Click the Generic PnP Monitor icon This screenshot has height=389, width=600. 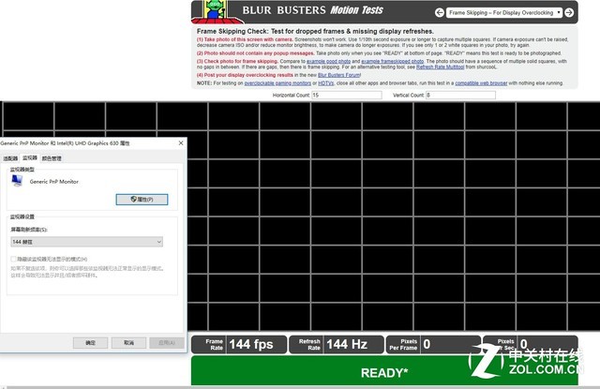(x=19, y=181)
